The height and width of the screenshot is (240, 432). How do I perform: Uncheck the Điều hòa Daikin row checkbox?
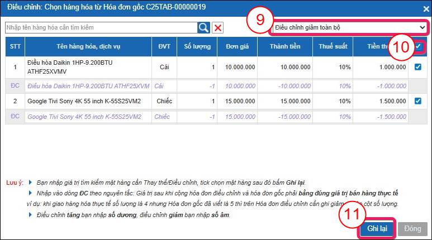419,67
